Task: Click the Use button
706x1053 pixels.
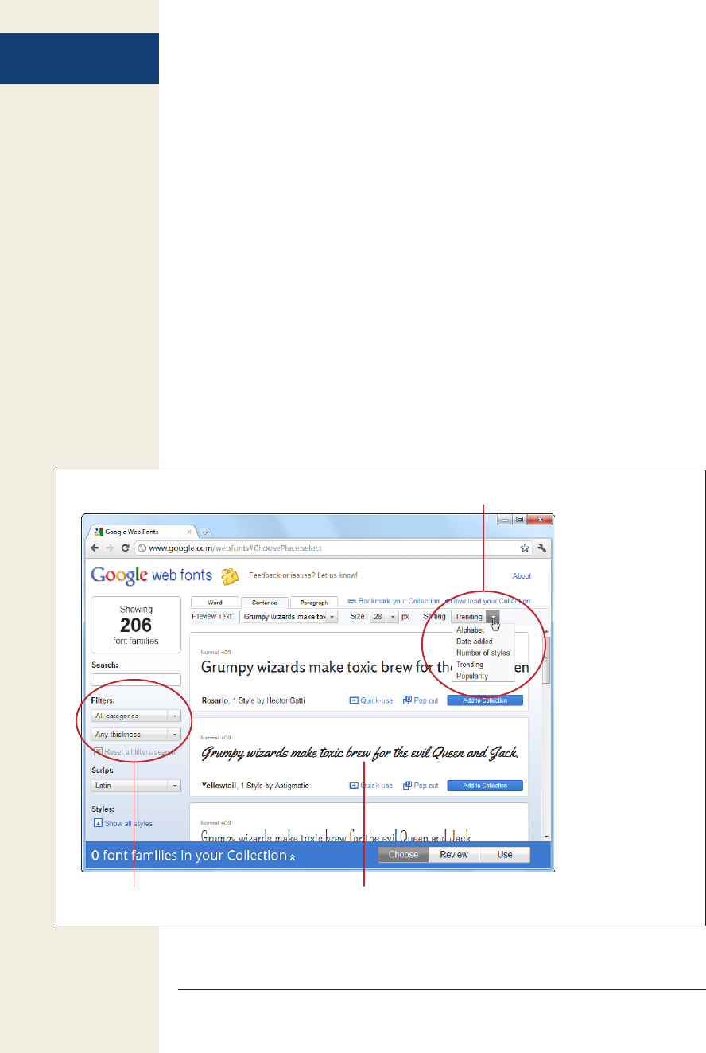Action: pos(505,855)
